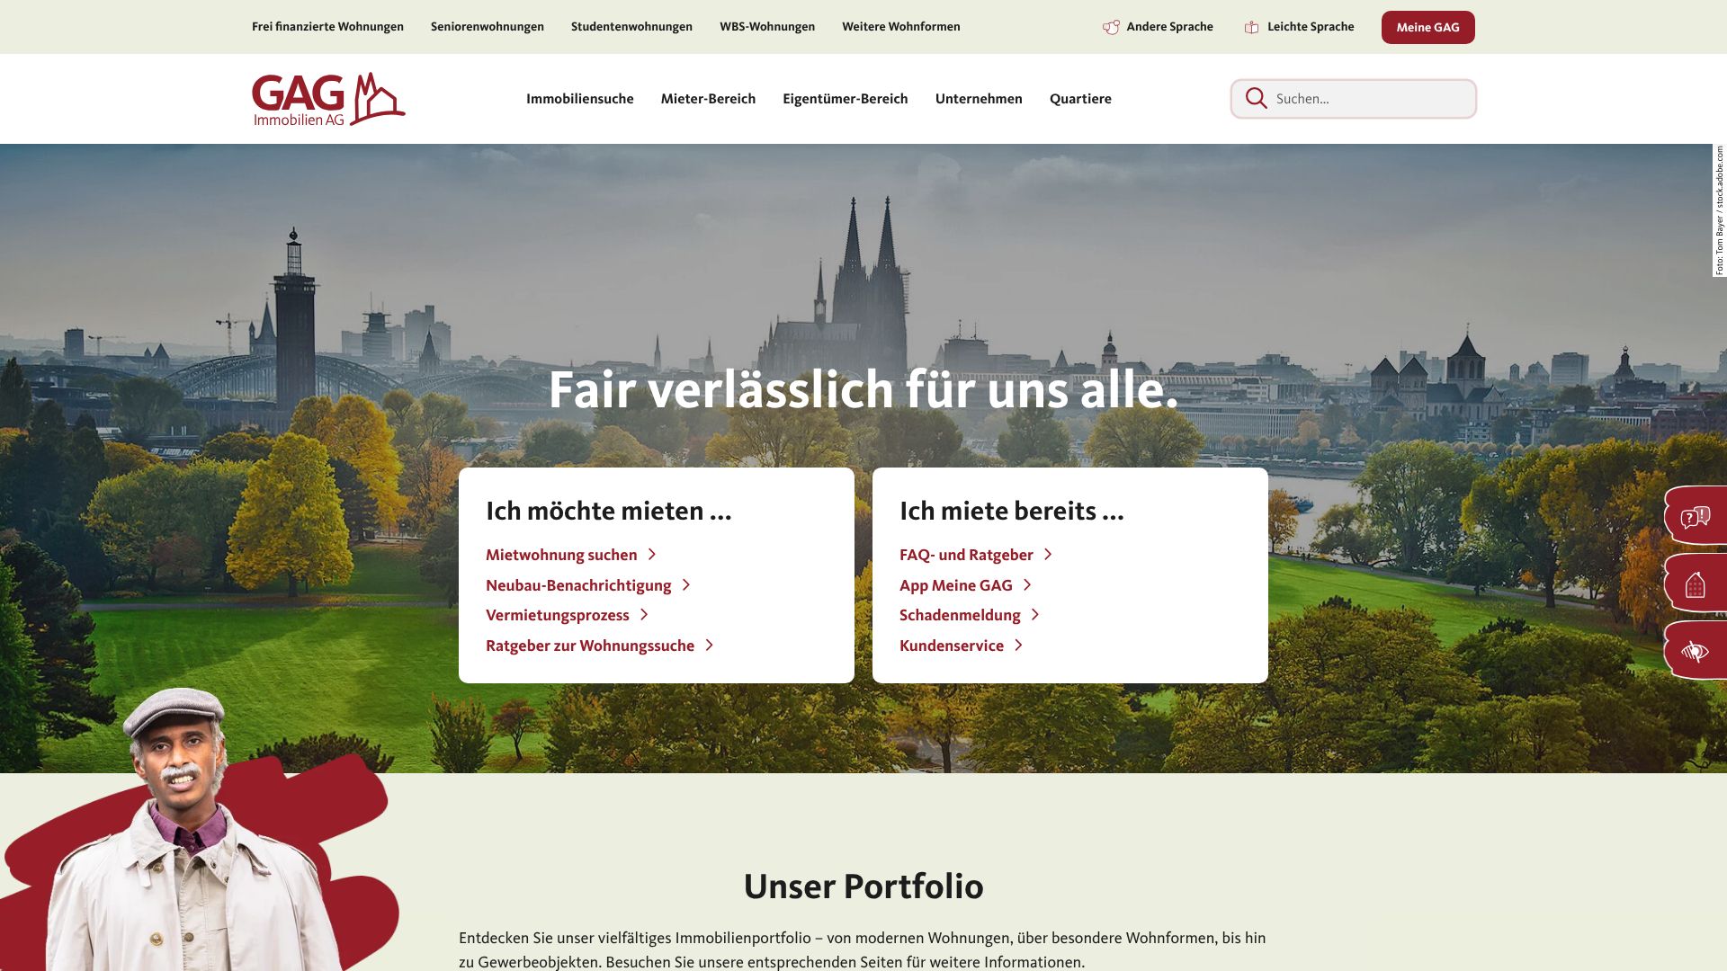Click the GAG Immobilien AG logo
This screenshot has width=1727, height=971.
point(328,99)
